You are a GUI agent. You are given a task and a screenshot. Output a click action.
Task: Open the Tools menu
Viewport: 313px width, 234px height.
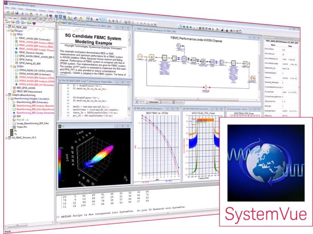click(x=51, y=11)
